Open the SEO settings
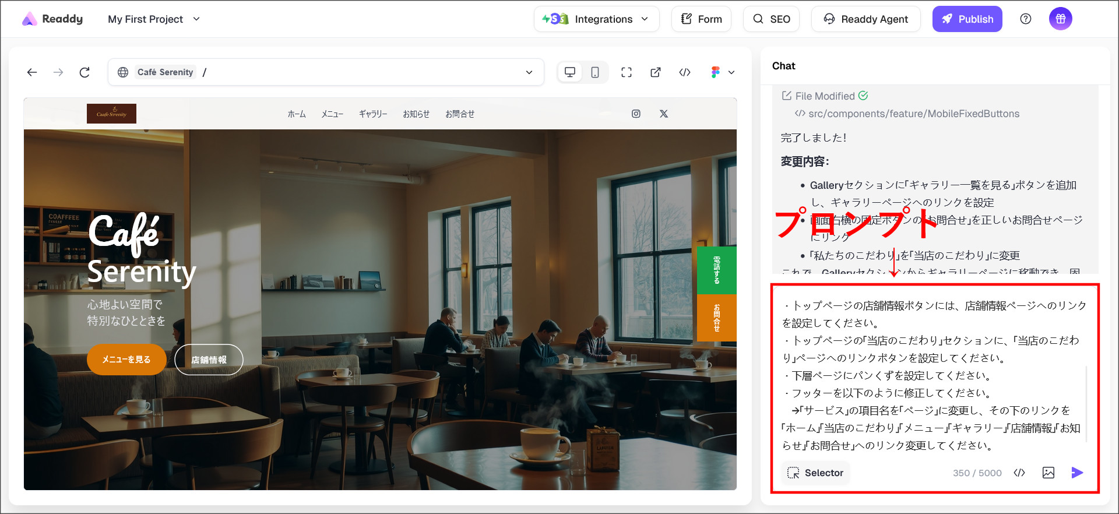Image resolution: width=1119 pixels, height=514 pixels. coord(771,19)
